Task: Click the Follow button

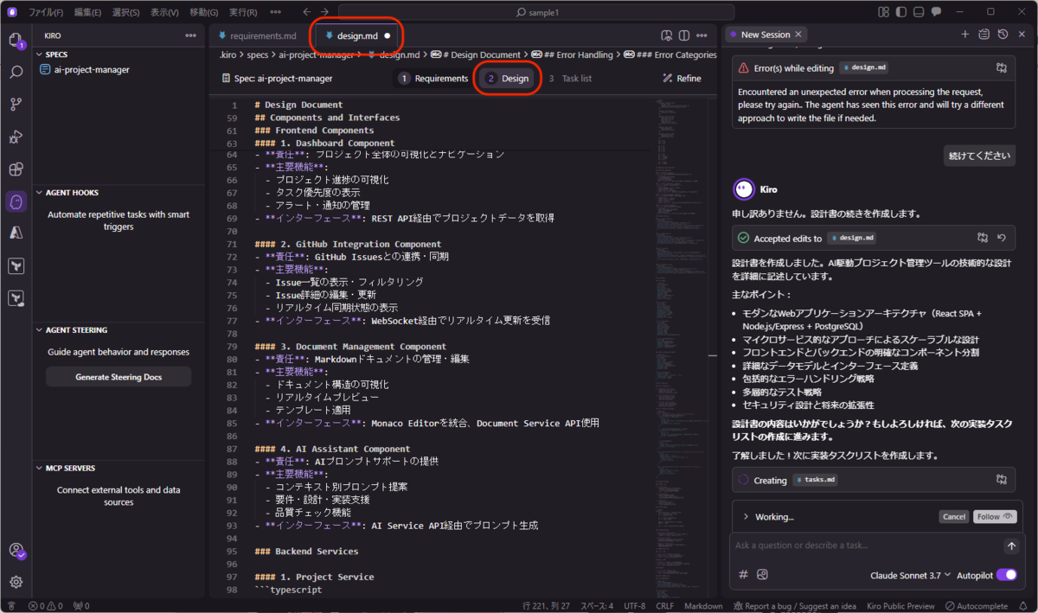Action: (x=993, y=517)
